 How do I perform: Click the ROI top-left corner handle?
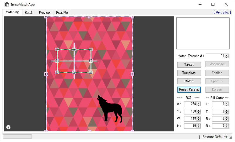click(x=57, y=49)
